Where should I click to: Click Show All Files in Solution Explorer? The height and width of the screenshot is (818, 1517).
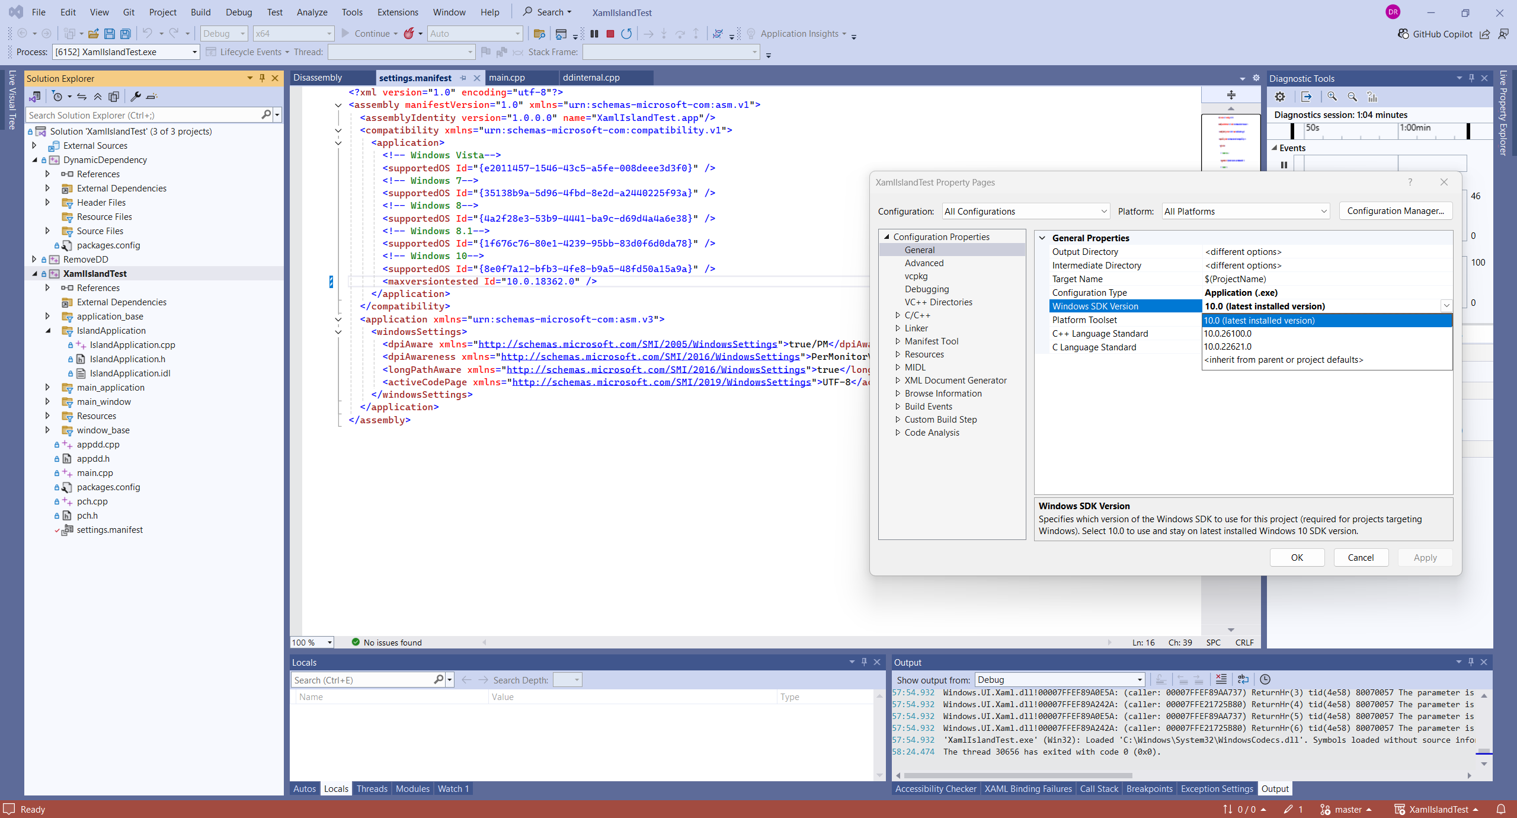tap(114, 97)
